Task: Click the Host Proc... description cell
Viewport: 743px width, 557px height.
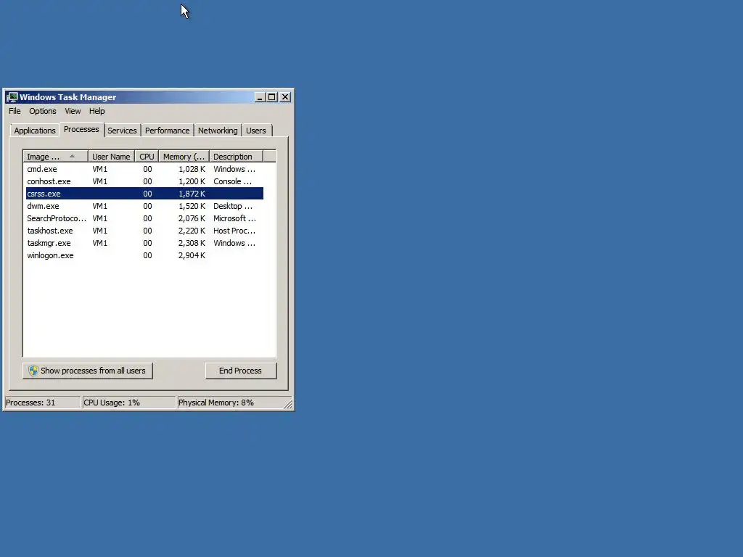Action: coord(234,231)
